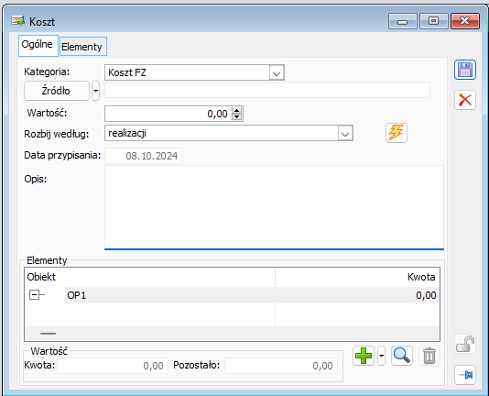
Task: Increase Wartość using the up spinner arrow
Action: pos(236,110)
